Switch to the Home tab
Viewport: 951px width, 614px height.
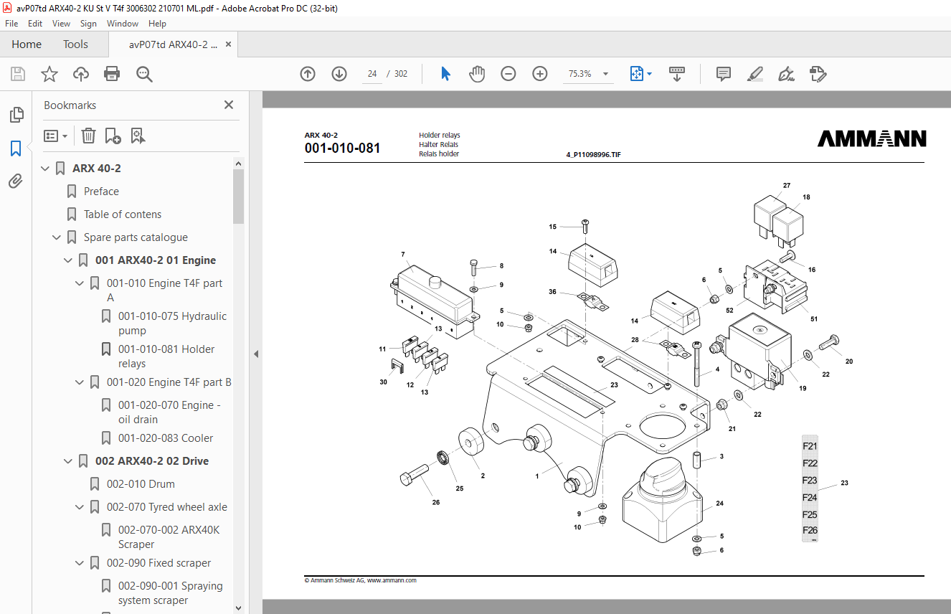coord(27,44)
